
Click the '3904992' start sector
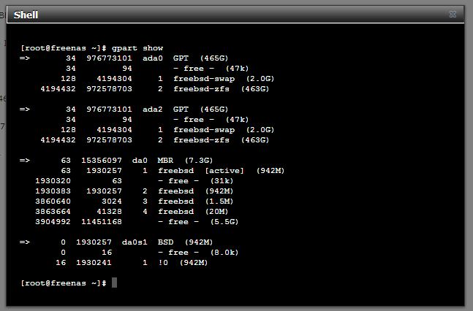[53, 222]
